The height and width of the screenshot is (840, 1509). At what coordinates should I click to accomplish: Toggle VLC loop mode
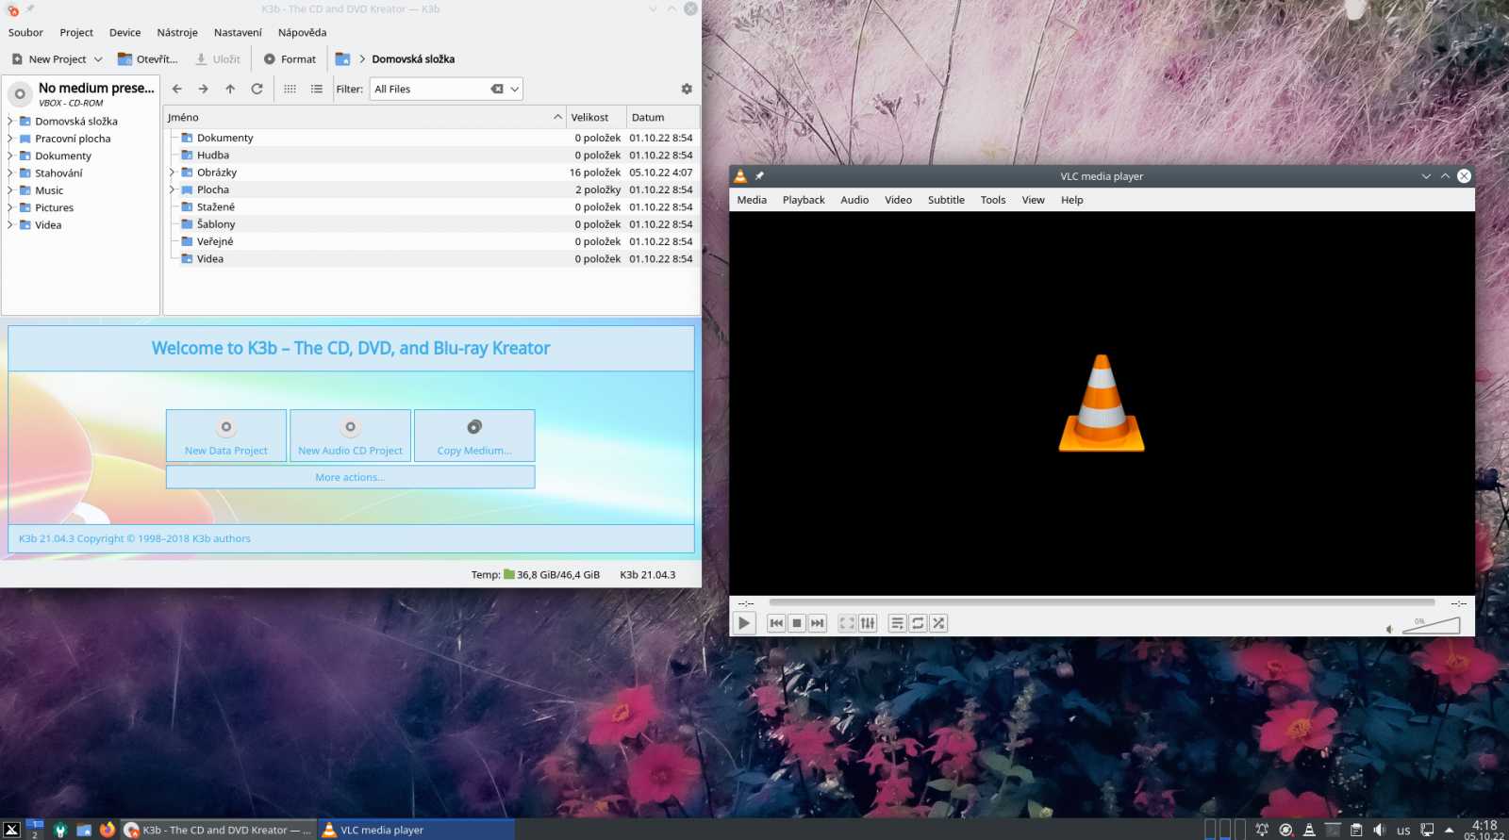click(x=918, y=623)
